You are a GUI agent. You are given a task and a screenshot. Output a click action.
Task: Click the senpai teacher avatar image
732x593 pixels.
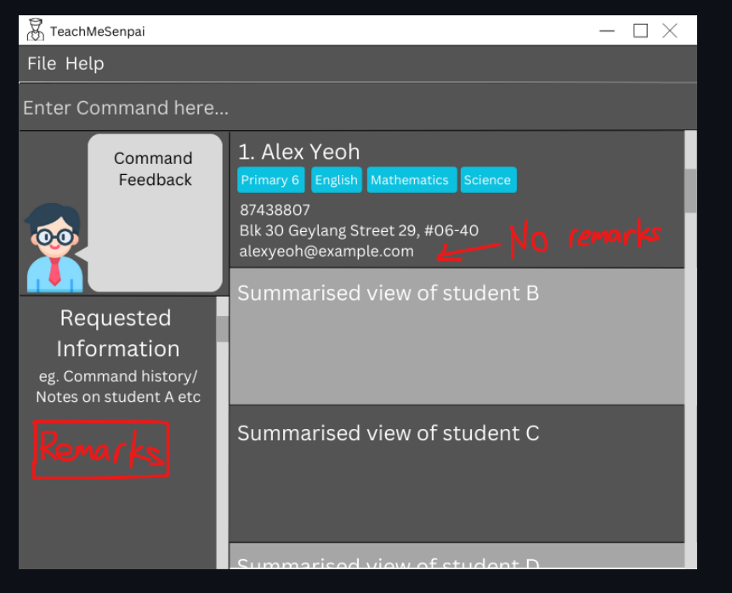tap(54, 248)
